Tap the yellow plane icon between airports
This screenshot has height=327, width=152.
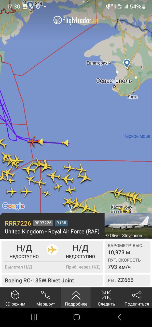click(x=52, y=250)
